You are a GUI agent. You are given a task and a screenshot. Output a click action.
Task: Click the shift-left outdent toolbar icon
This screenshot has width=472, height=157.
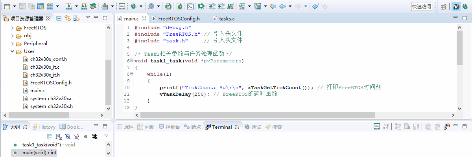pos(221,6)
